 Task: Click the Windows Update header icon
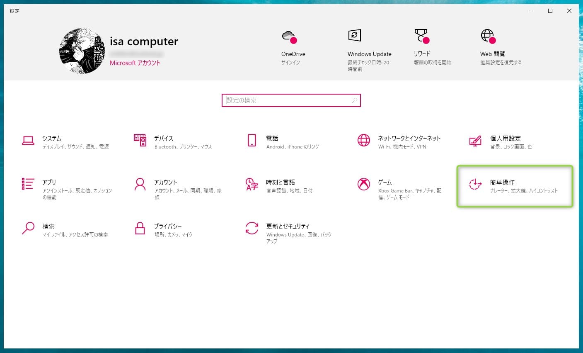(x=354, y=35)
